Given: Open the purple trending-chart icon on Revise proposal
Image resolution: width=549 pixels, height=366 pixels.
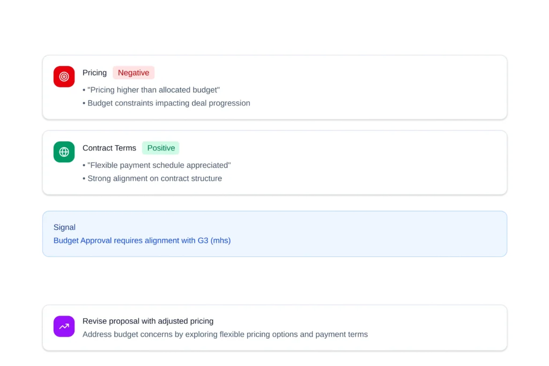Looking at the screenshot, I should click(x=64, y=326).
